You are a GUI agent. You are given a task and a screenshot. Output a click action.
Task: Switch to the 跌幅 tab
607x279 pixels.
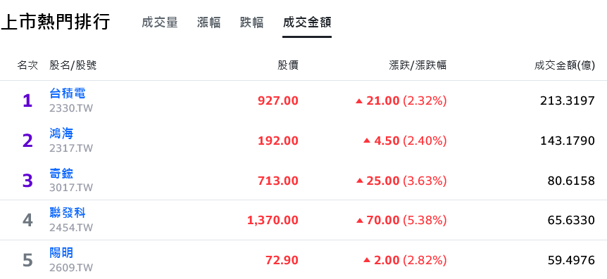251,22
